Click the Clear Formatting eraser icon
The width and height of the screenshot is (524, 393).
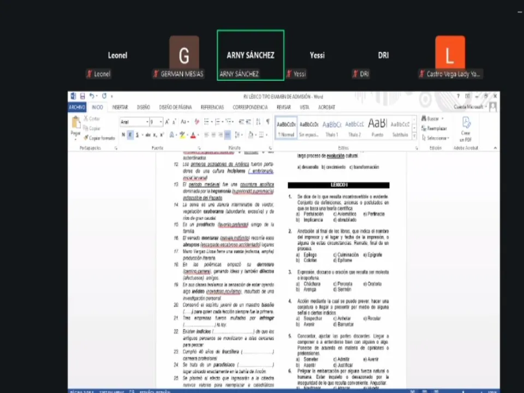(x=197, y=122)
